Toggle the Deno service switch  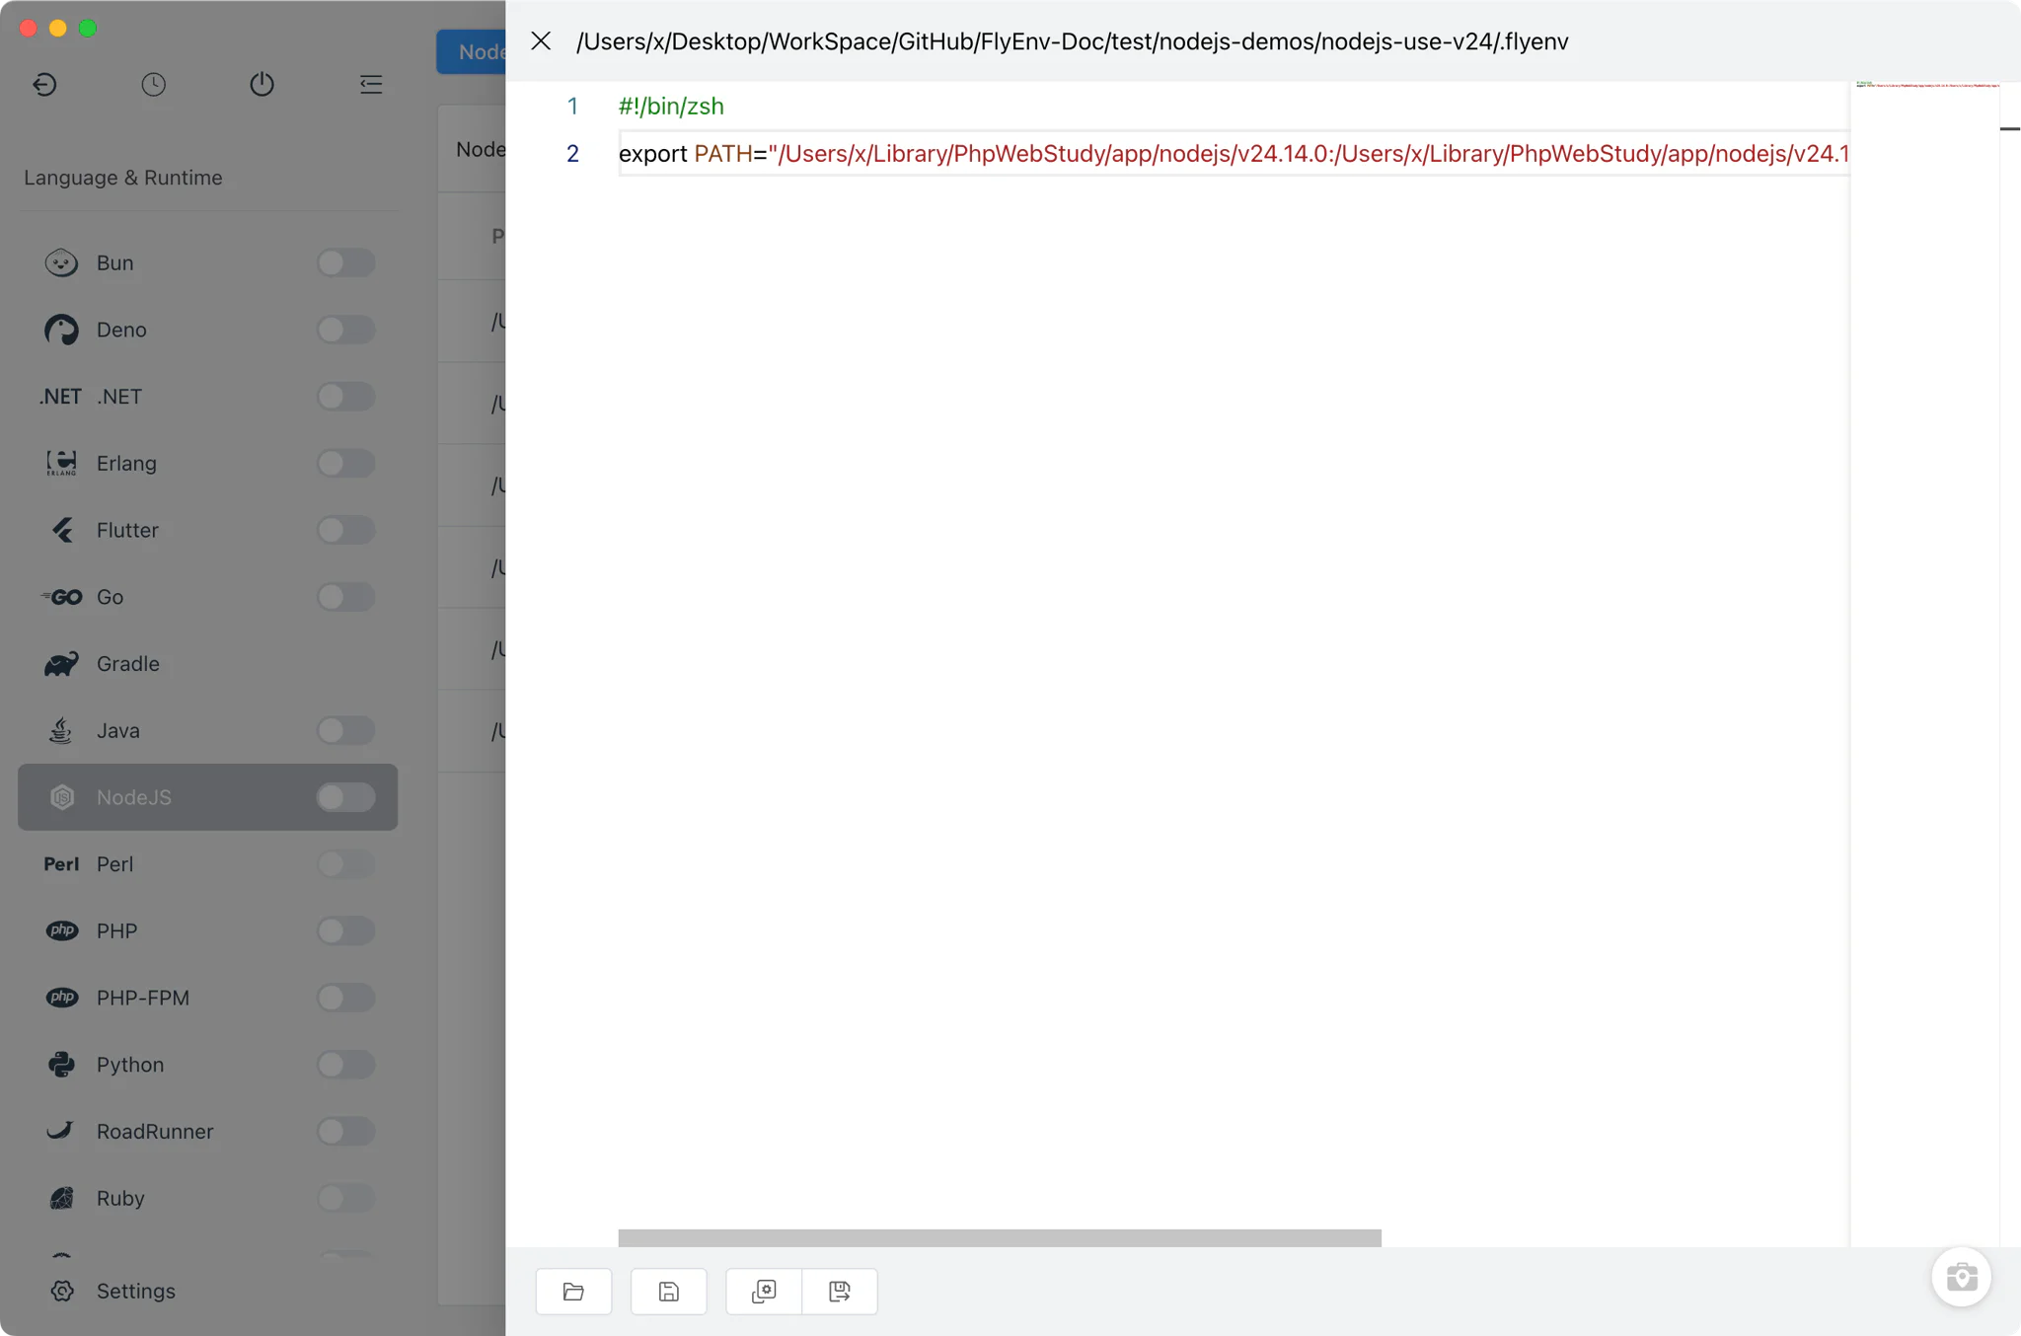tap(345, 330)
